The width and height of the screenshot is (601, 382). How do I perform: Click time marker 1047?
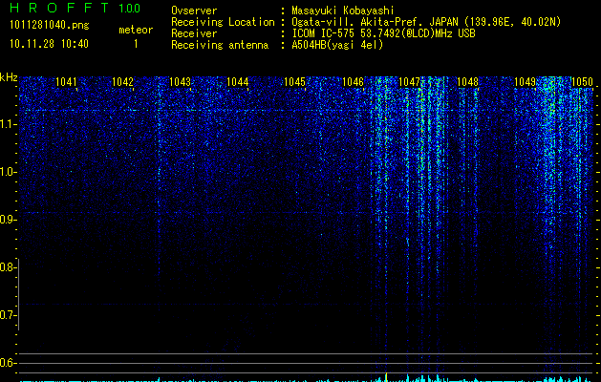[409, 81]
